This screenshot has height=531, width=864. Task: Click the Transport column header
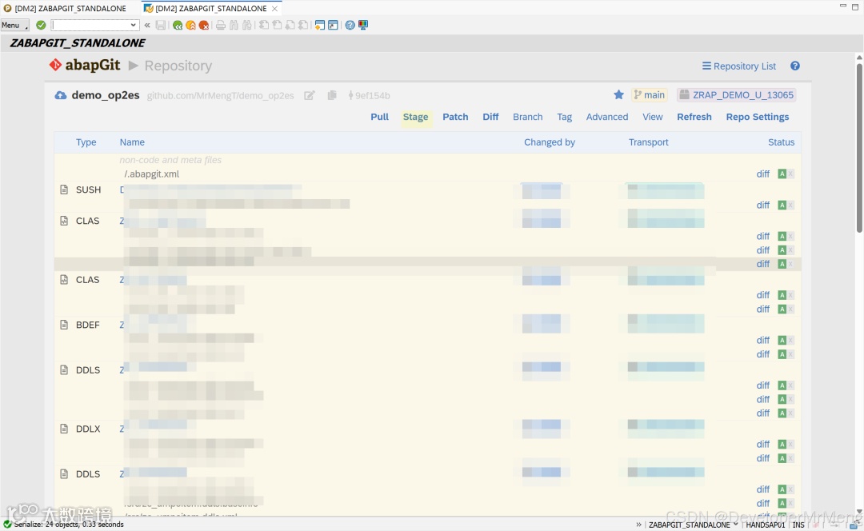pos(649,142)
